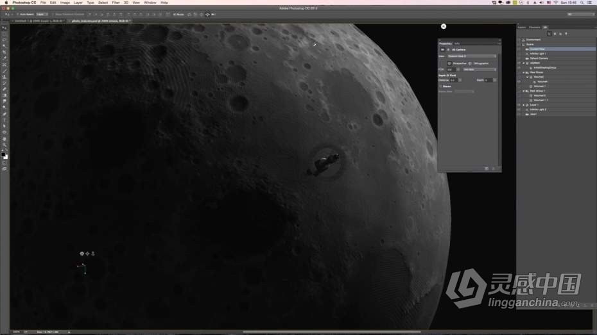The width and height of the screenshot is (597, 335).
Task: Switch to the Untitled-1 document tab
Action: 39,21
